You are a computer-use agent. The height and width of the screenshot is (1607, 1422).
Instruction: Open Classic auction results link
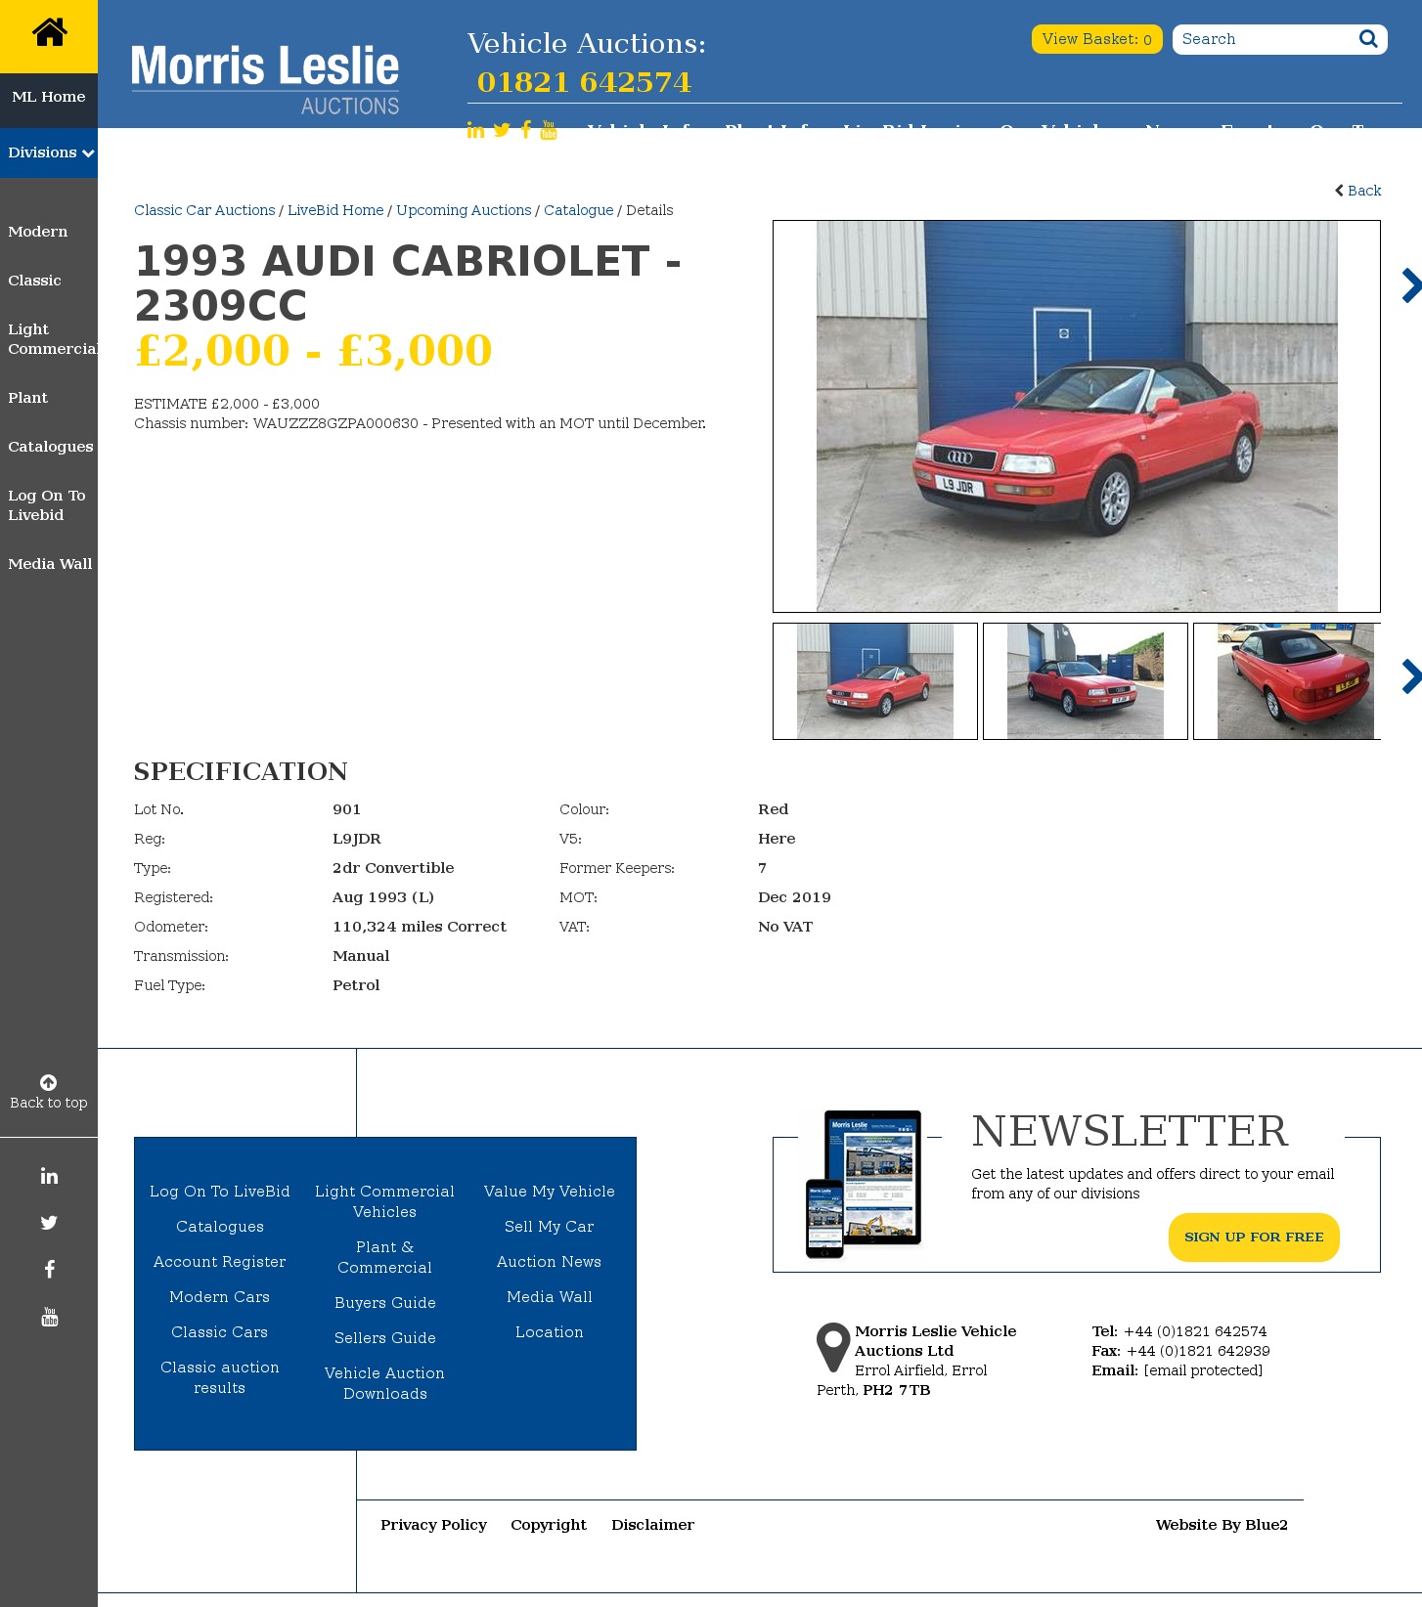(220, 1377)
